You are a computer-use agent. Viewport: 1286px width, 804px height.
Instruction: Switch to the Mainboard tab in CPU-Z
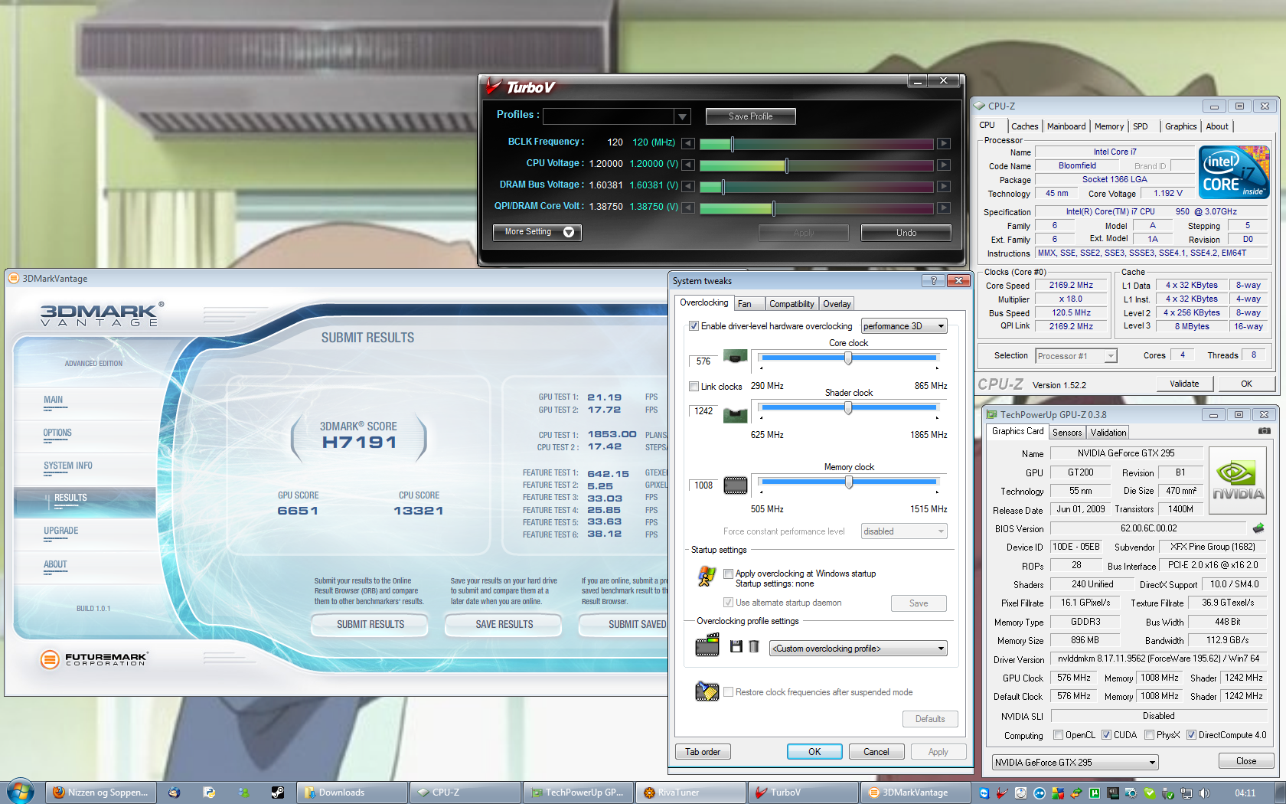(1066, 126)
